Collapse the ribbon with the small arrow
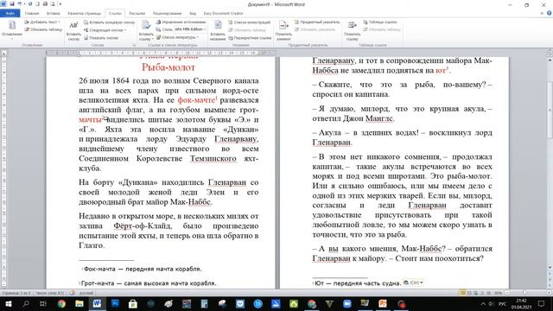The height and width of the screenshot is (311, 553). (542, 13)
